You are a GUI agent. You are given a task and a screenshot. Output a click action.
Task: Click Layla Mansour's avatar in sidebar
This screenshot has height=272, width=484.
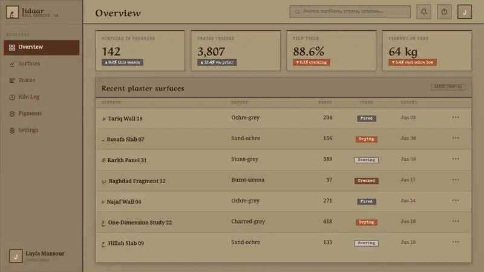click(x=16, y=256)
